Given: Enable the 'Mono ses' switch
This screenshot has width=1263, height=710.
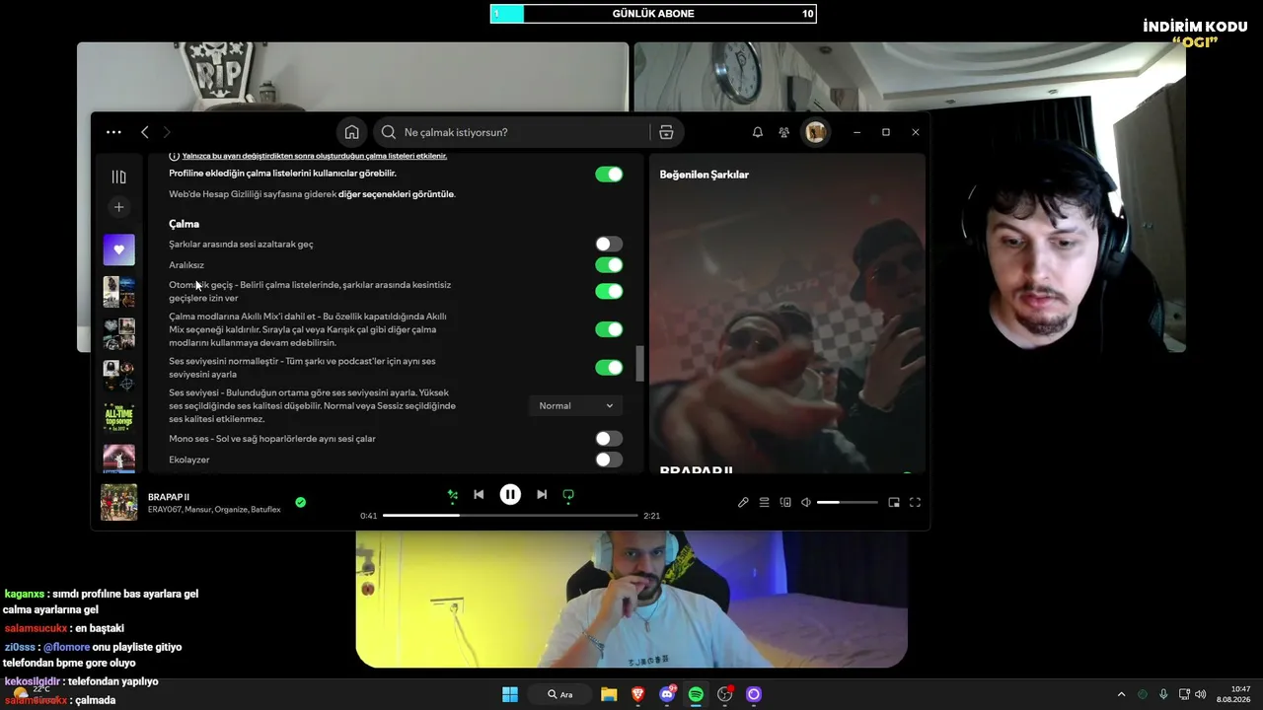Looking at the screenshot, I should (609, 439).
